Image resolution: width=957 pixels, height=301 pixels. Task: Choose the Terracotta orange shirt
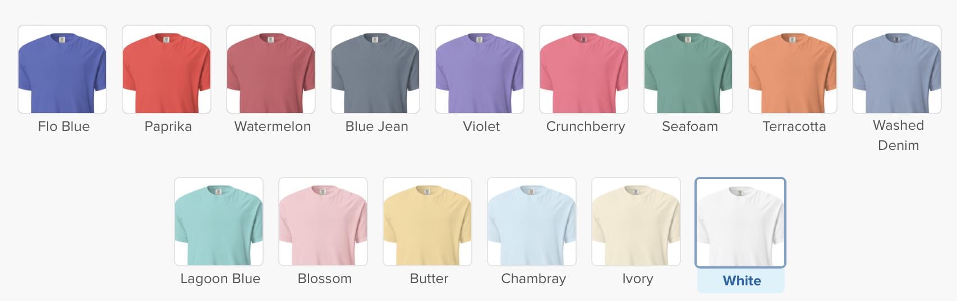point(793,69)
